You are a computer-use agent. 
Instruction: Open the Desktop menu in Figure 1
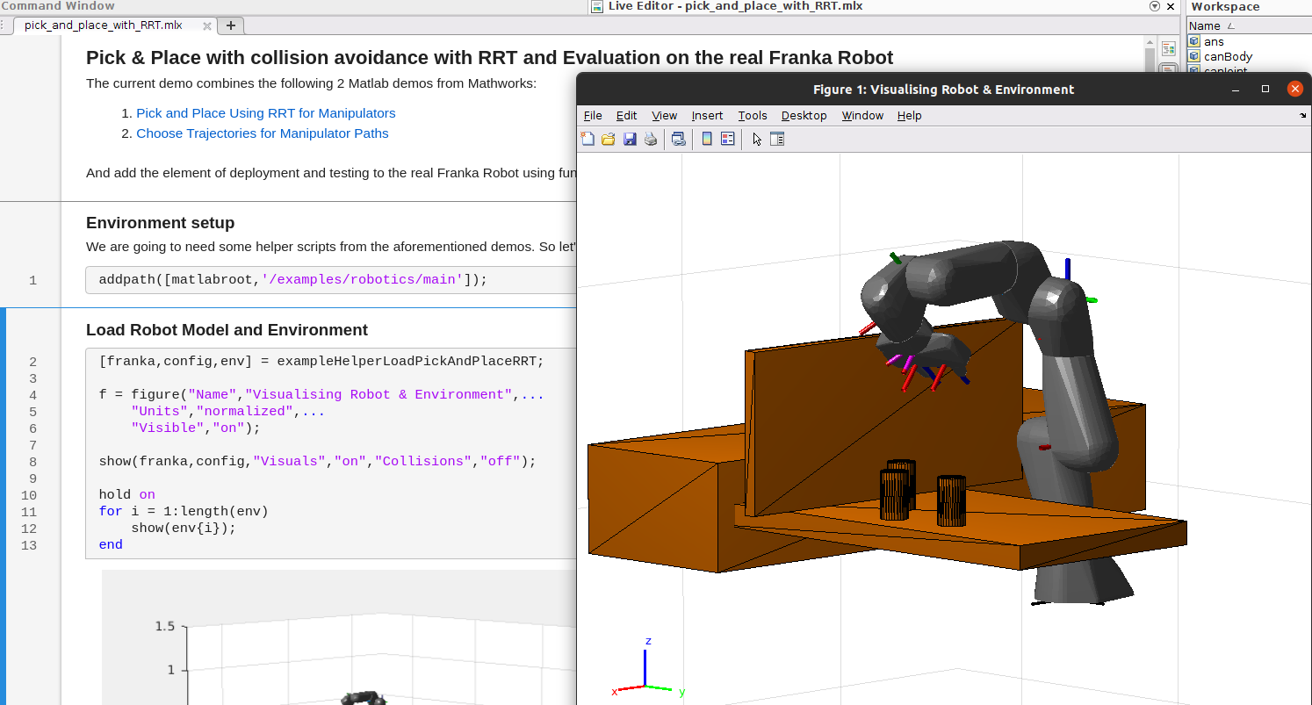click(804, 115)
